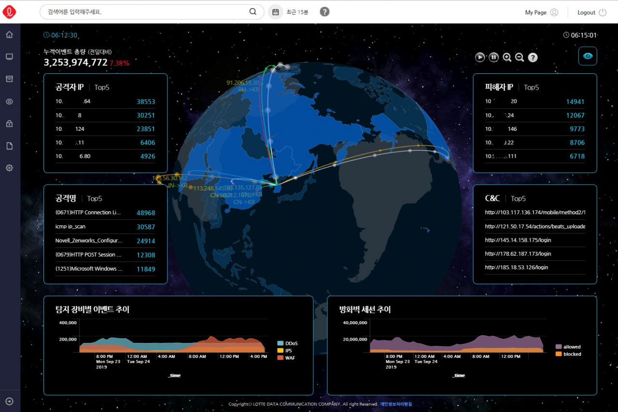The image size is (618, 412).
Task: Open the 개인정보처리방침 privacy policy link
Action: tap(396, 404)
